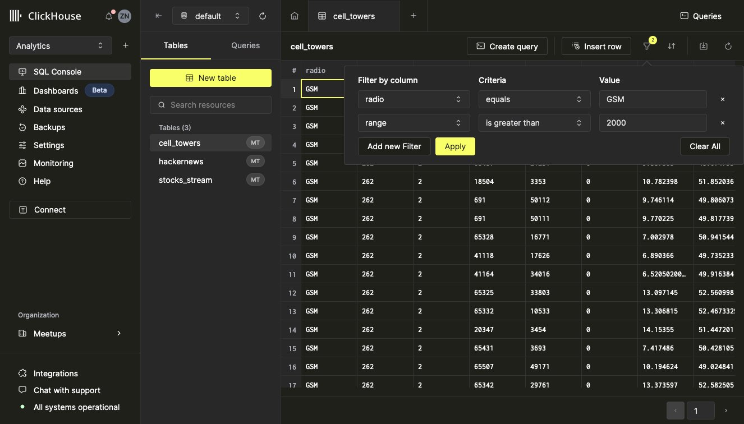744x424 pixels.
Task: Click the Search resources field
Action: [210, 105]
